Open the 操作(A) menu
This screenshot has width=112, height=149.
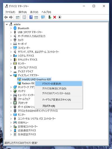click(x=22, y=12)
